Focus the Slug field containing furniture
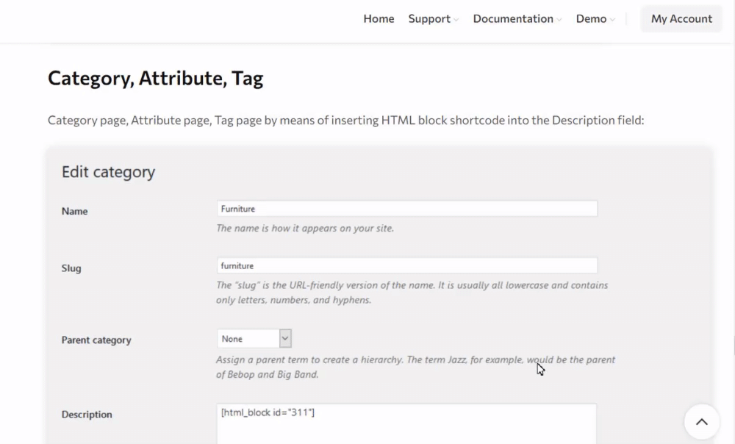The width and height of the screenshot is (735, 444). (406, 265)
